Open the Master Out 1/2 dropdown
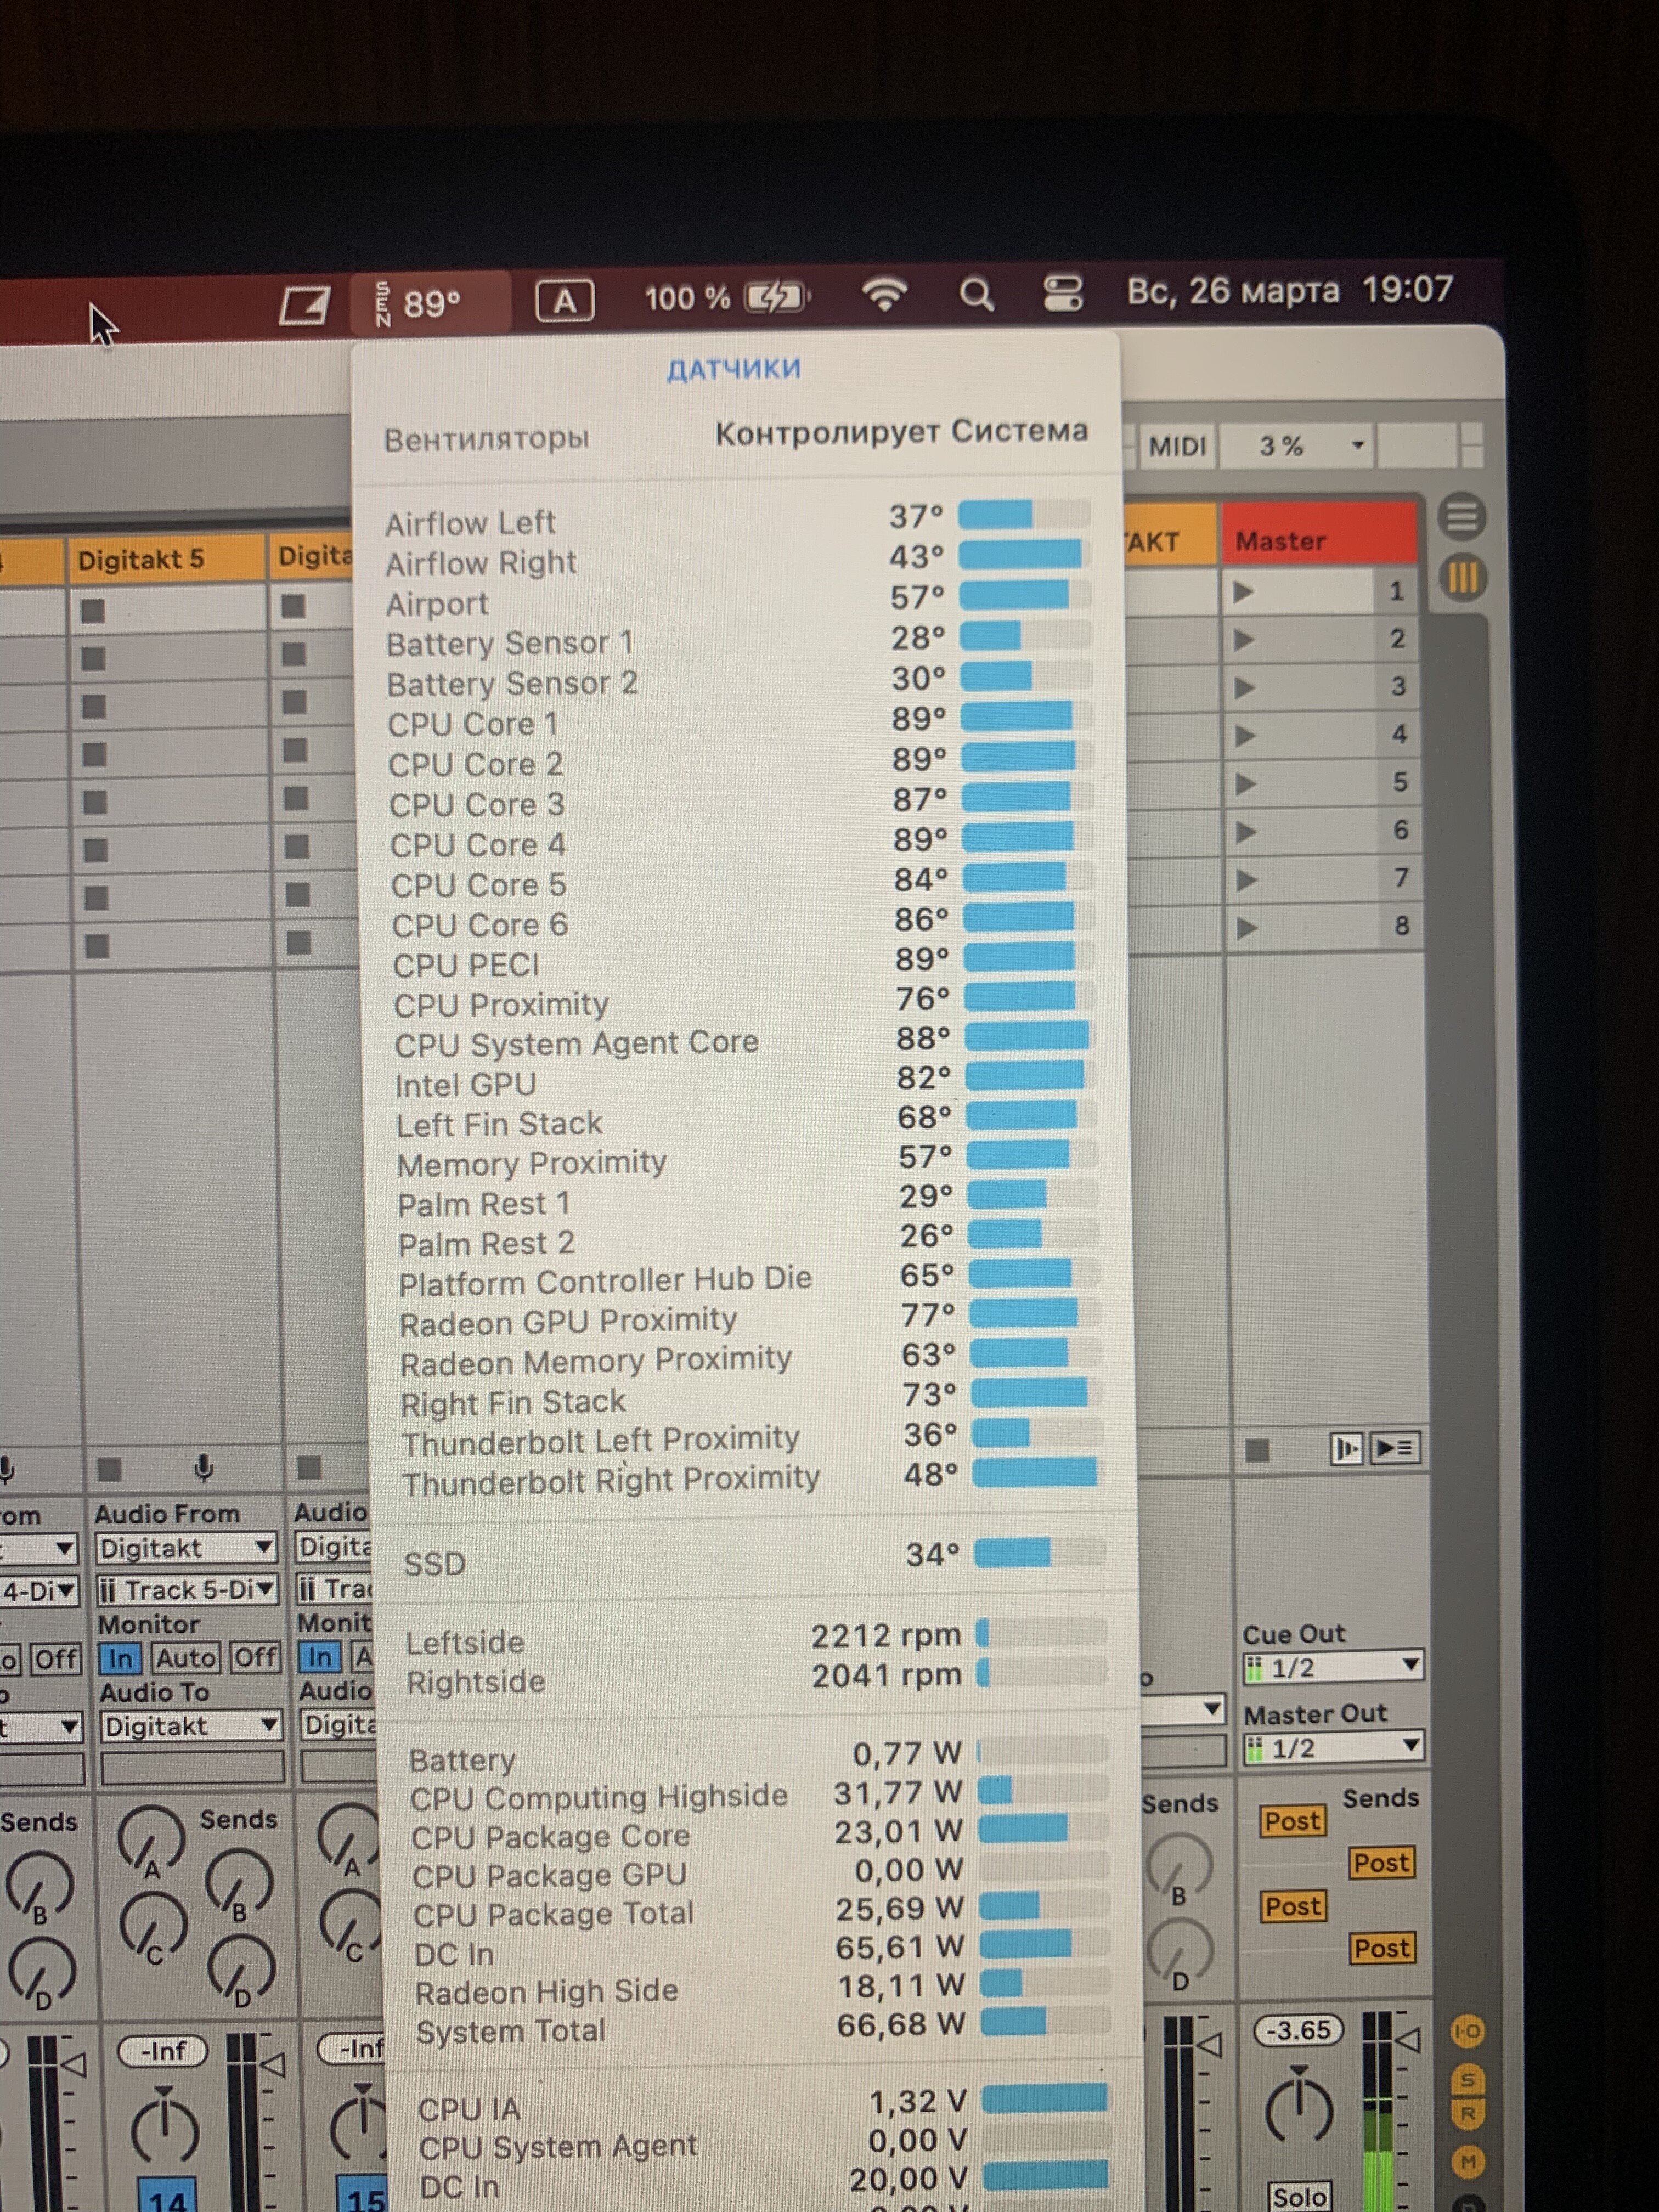Image resolution: width=1659 pixels, height=2212 pixels. [1334, 1748]
